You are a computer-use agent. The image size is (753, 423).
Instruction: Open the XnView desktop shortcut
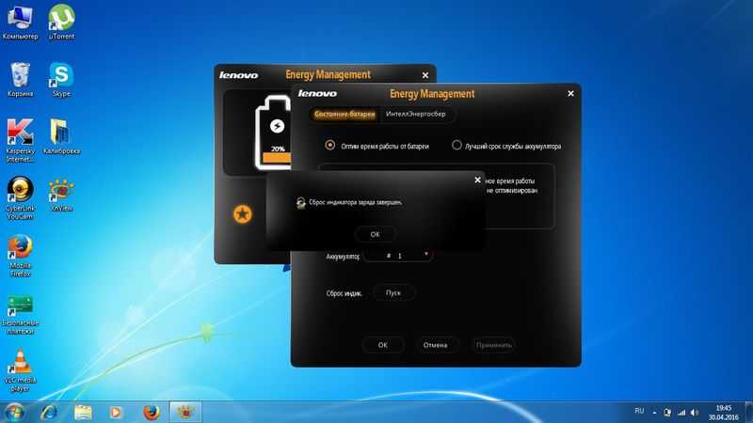(x=61, y=195)
